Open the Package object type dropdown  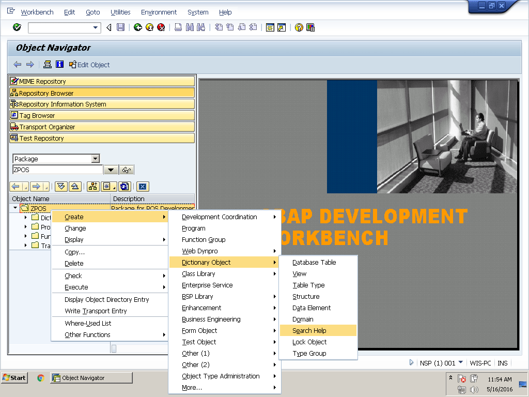click(x=95, y=159)
